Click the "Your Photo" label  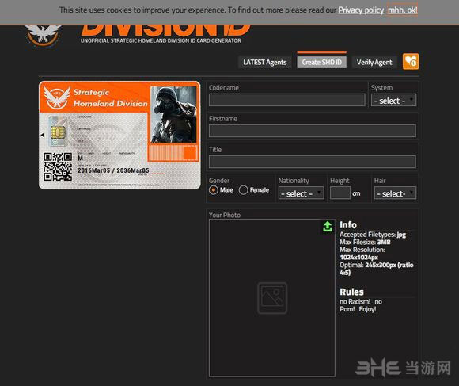pos(225,215)
